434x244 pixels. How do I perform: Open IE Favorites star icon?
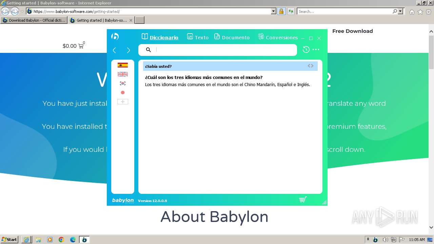tap(420, 12)
